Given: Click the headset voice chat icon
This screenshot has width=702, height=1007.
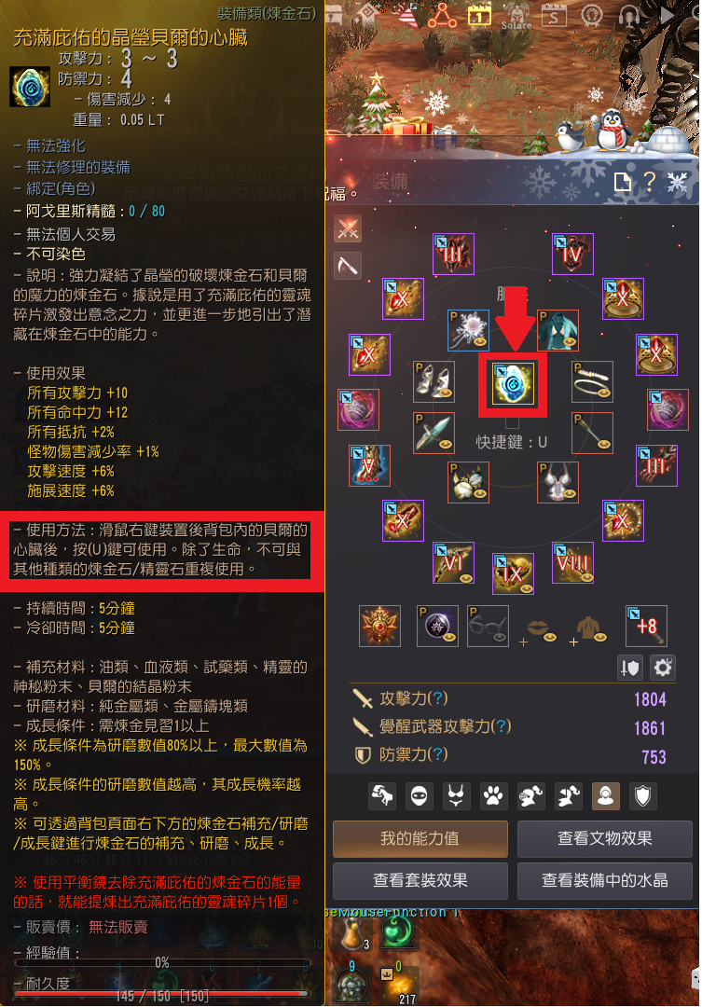Looking at the screenshot, I should [628, 16].
